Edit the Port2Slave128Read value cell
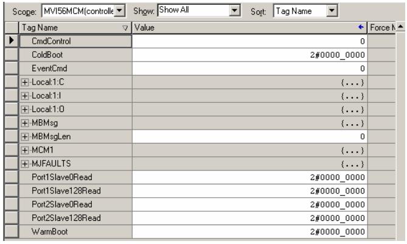This screenshot has width=407, height=244. click(249, 218)
